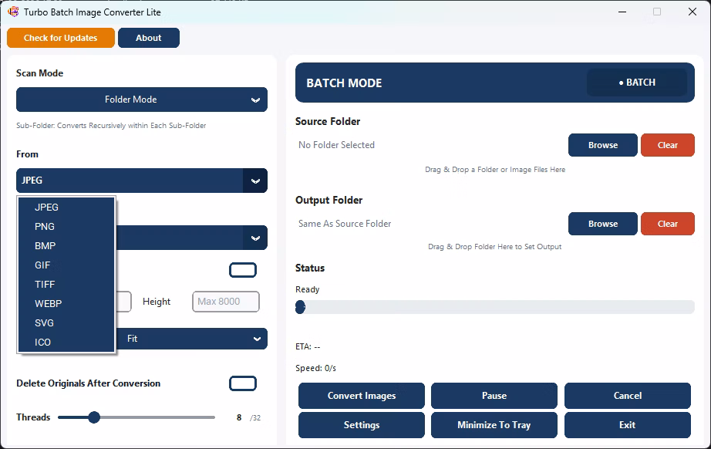Click the 'Same As Source Folder' text
711x449 pixels.
345,224
